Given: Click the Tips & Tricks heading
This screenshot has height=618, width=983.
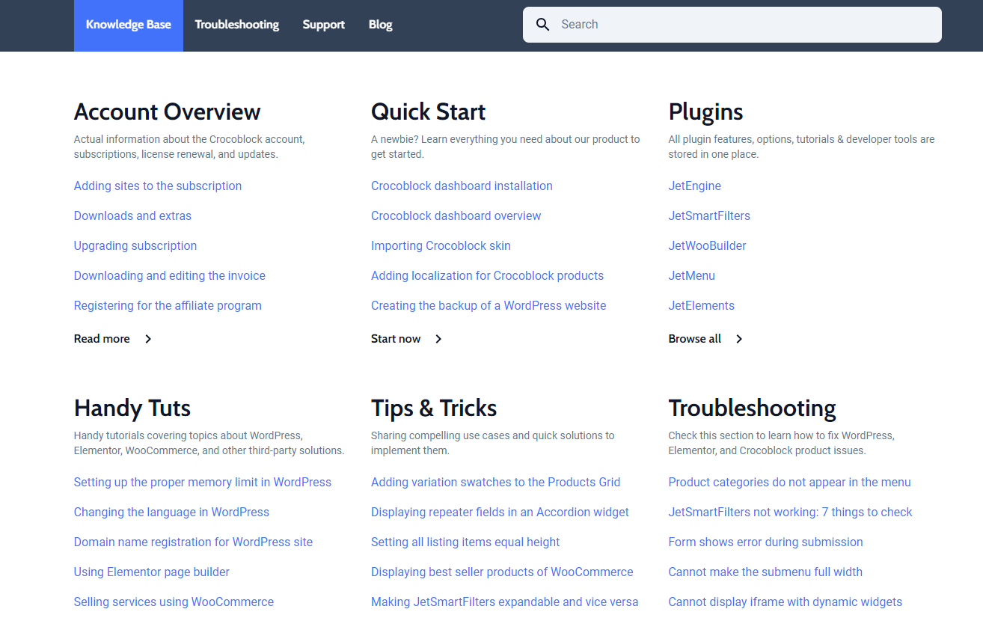Looking at the screenshot, I should coord(434,408).
